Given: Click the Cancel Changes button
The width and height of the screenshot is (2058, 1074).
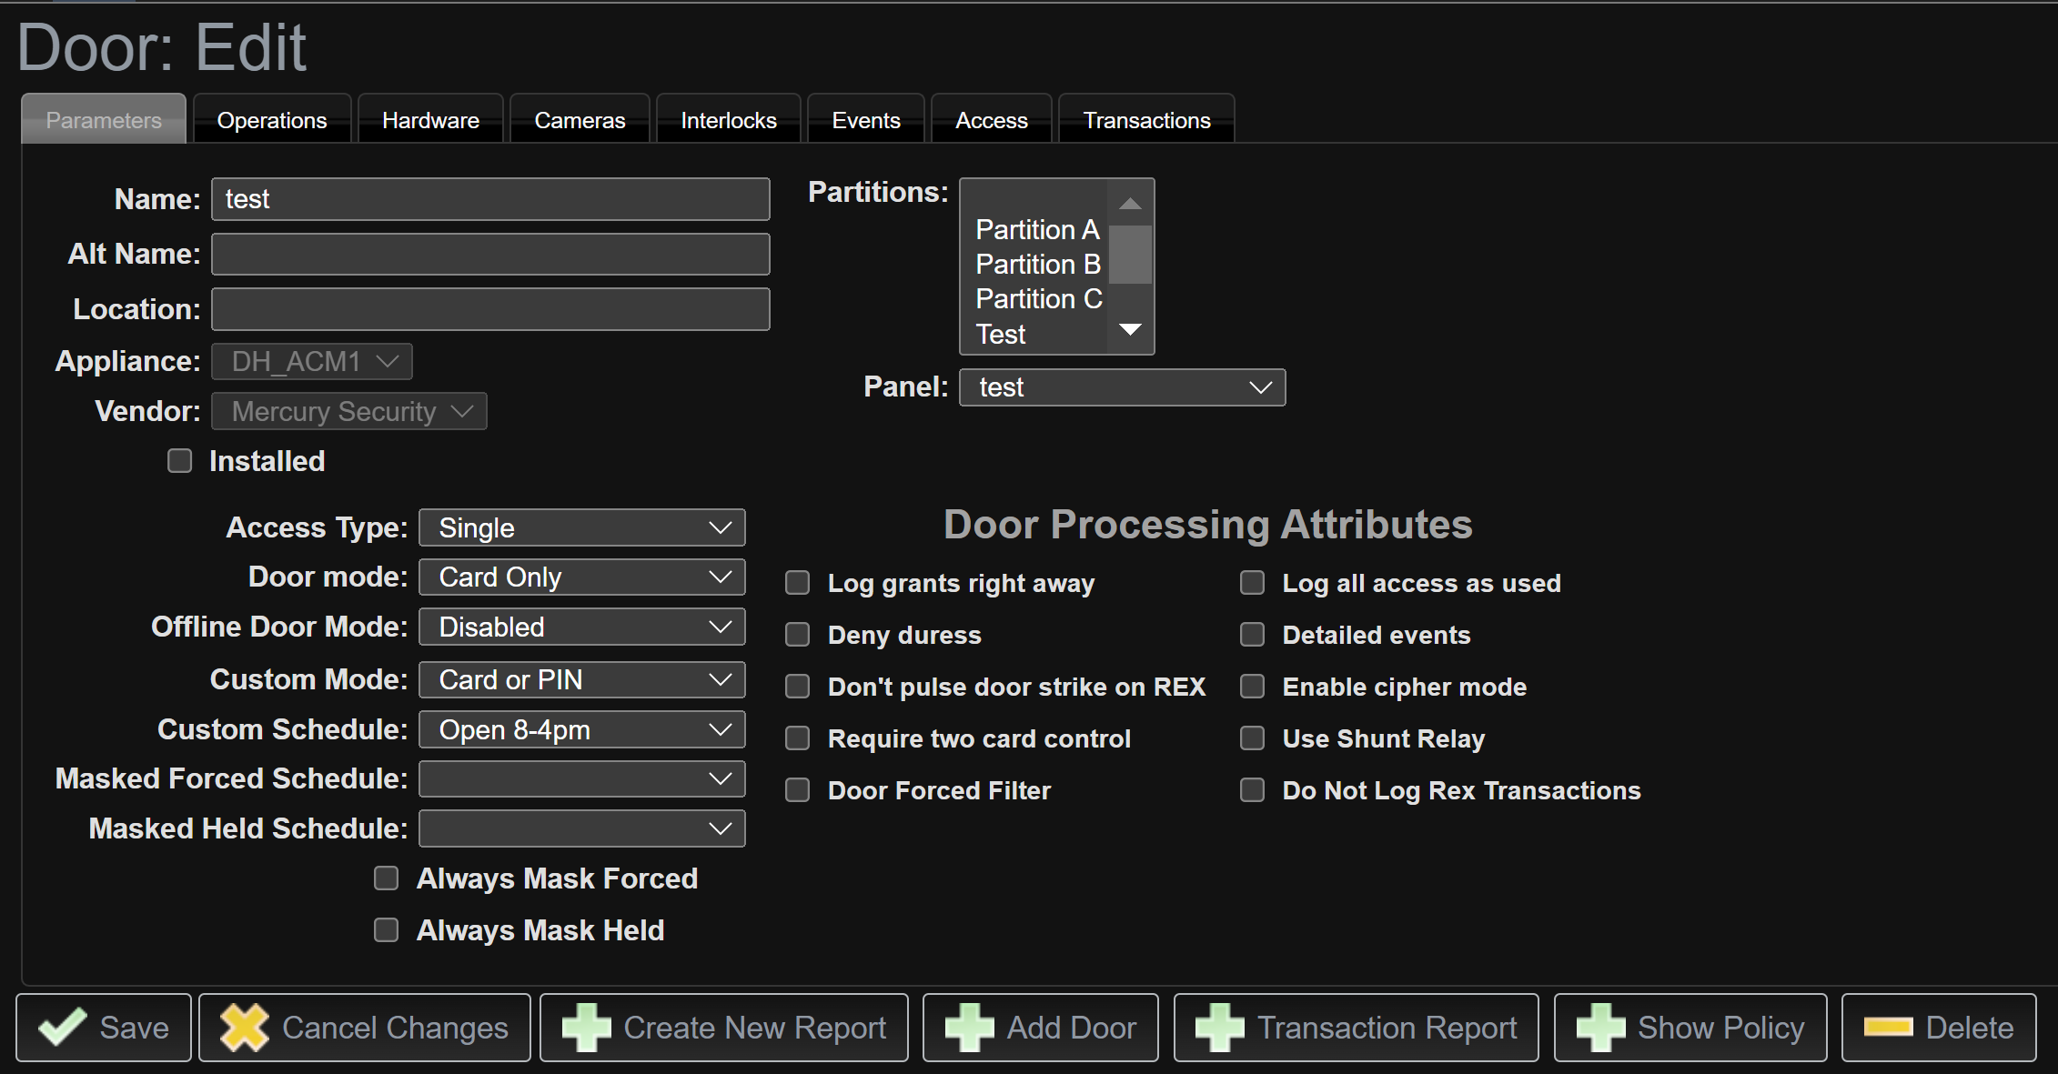Looking at the screenshot, I should 364,1028.
